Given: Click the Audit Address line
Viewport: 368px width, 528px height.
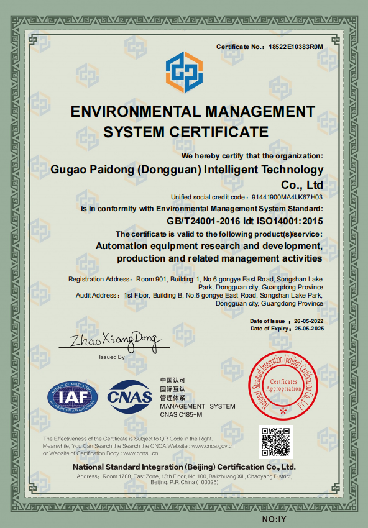Looking at the screenshot, I should click(199, 299).
